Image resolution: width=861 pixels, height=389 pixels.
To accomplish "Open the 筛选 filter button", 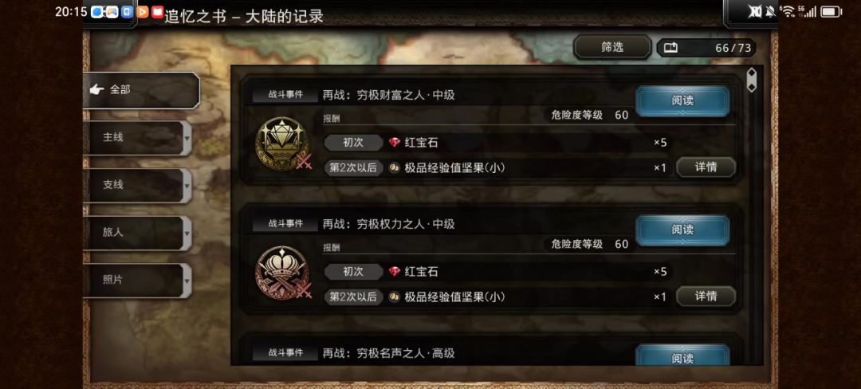I will coord(612,48).
